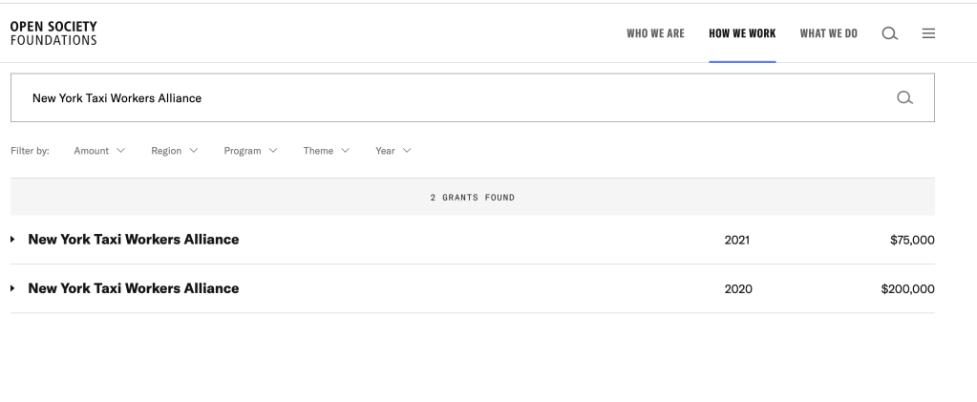
Task: Expand the 2021 grant row arrow
Action: click(x=12, y=240)
